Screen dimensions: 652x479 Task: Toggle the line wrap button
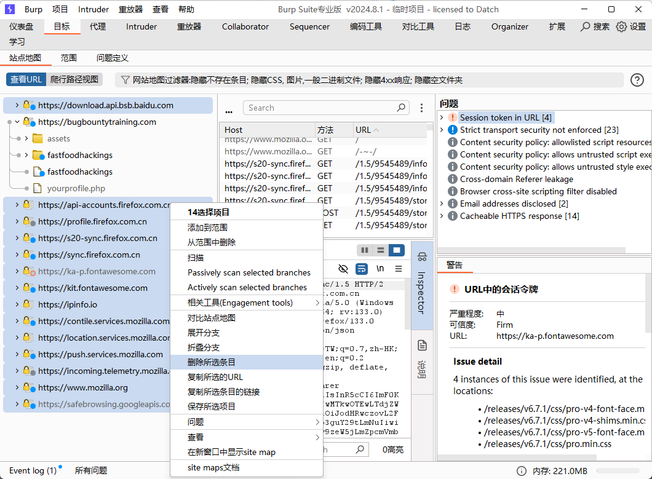[362, 269]
